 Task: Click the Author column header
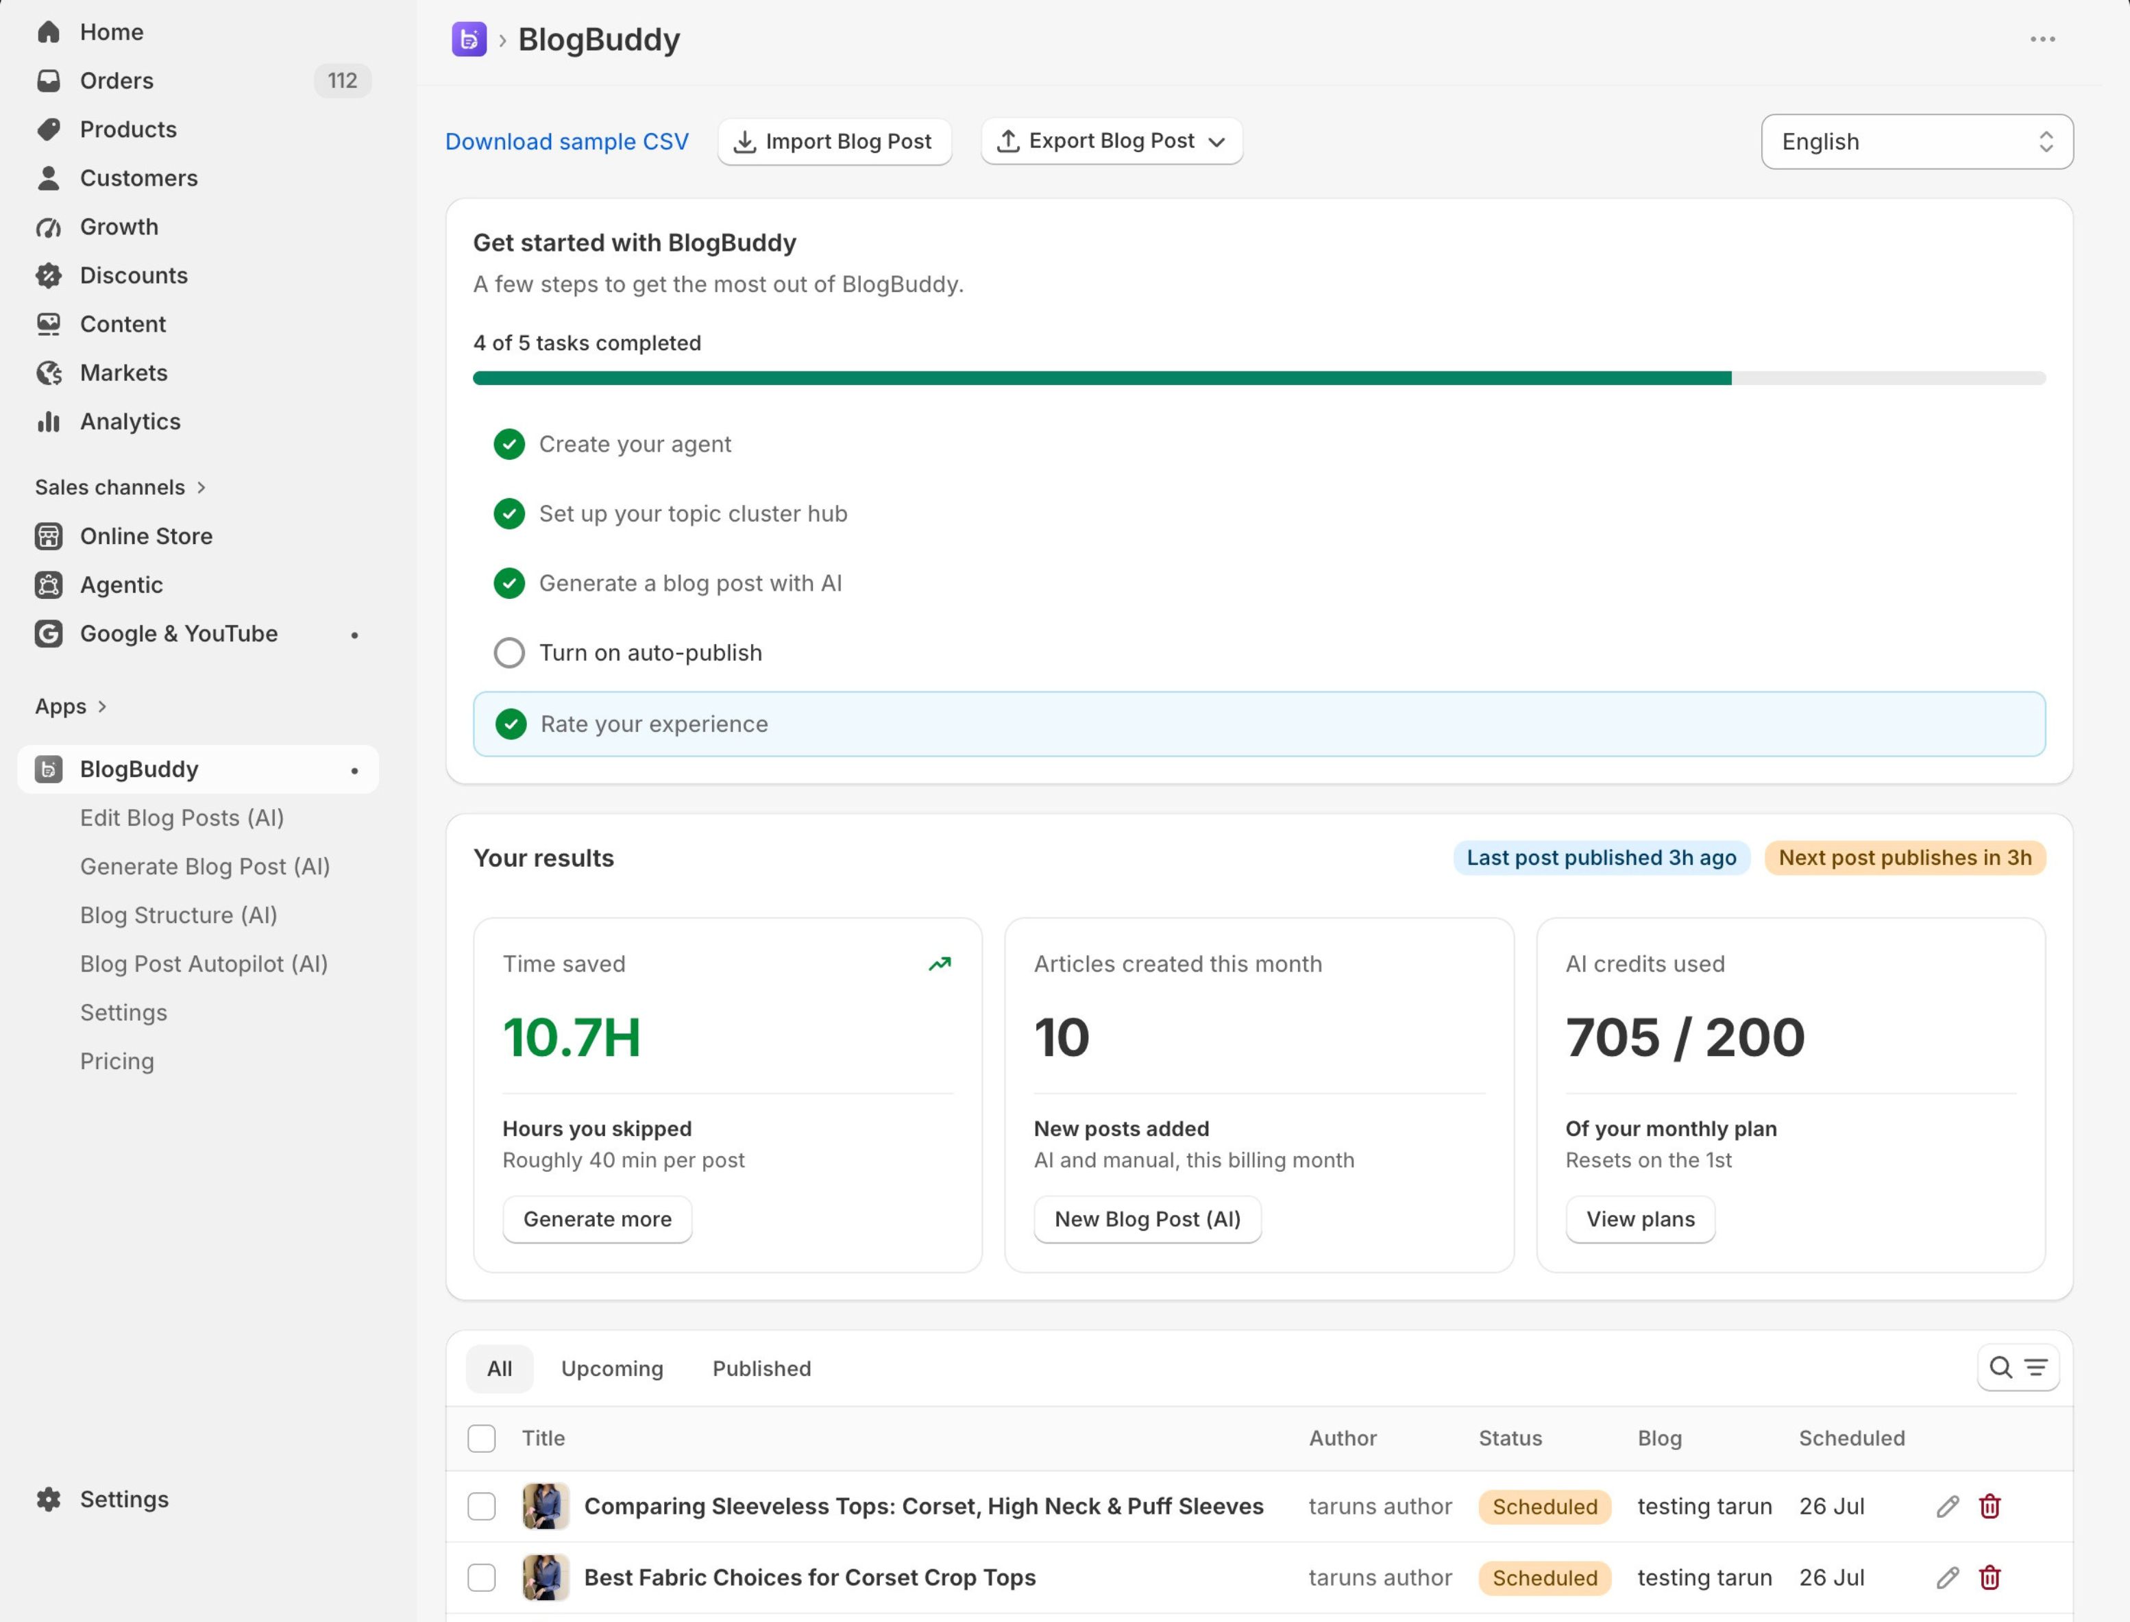[1342, 1438]
